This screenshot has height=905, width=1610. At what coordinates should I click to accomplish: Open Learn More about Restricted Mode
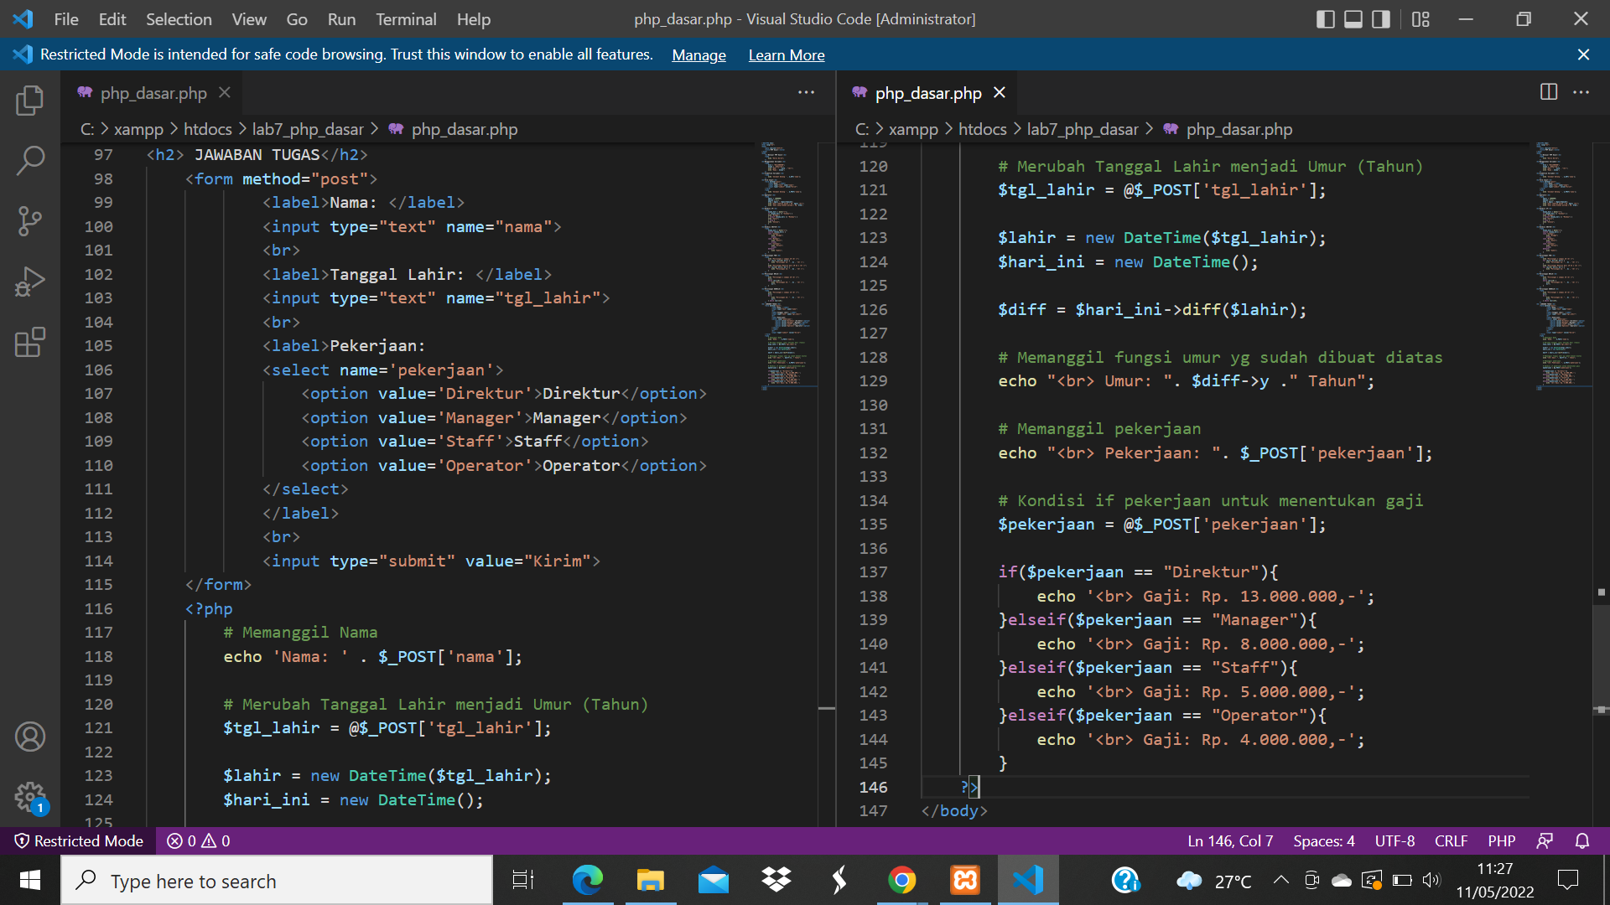(786, 54)
